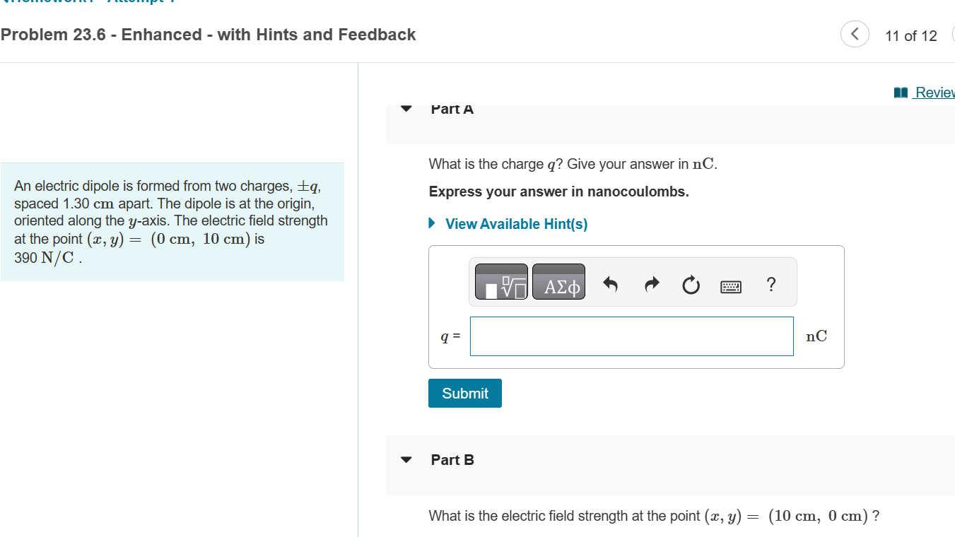Return to Homework Attempt via top back link
This screenshot has height=537, width=955.
85,2
